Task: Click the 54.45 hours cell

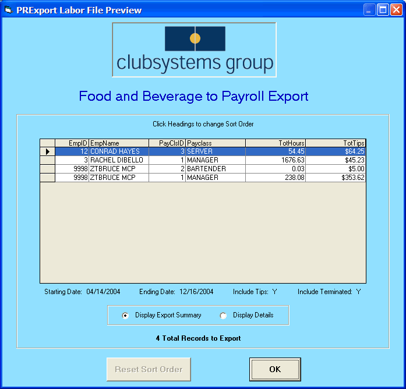Action: tap(276, 151)
